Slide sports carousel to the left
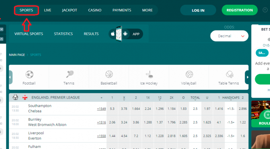The height and width of the screenshot is (149, 270). 10,77
